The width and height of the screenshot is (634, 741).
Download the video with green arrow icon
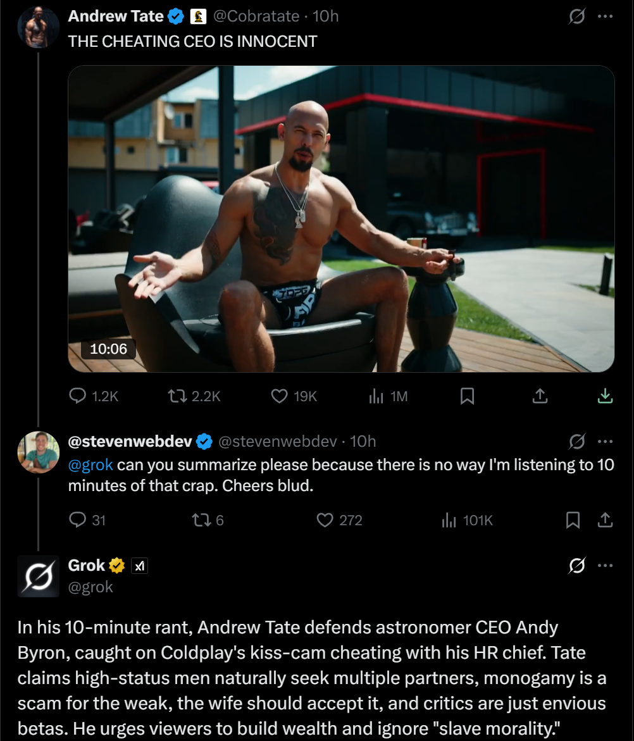point(605,396)
